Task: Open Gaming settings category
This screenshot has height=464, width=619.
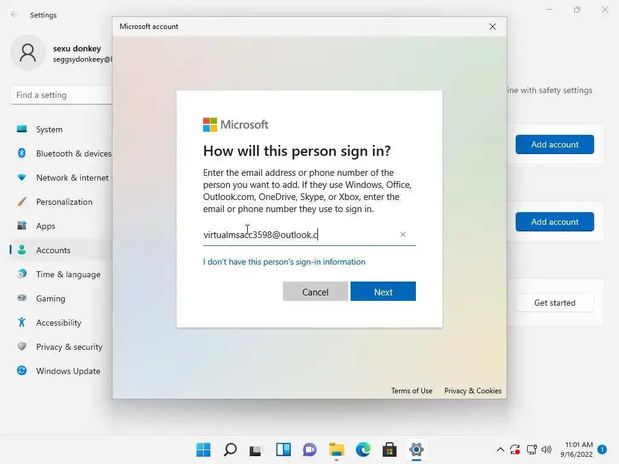Action: pos(61,298)
